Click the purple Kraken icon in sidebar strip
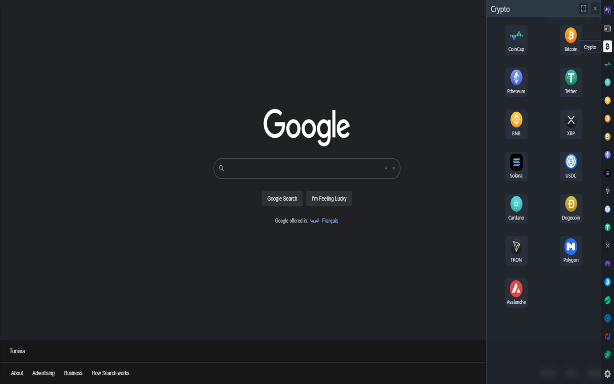 tap(607, 264)
